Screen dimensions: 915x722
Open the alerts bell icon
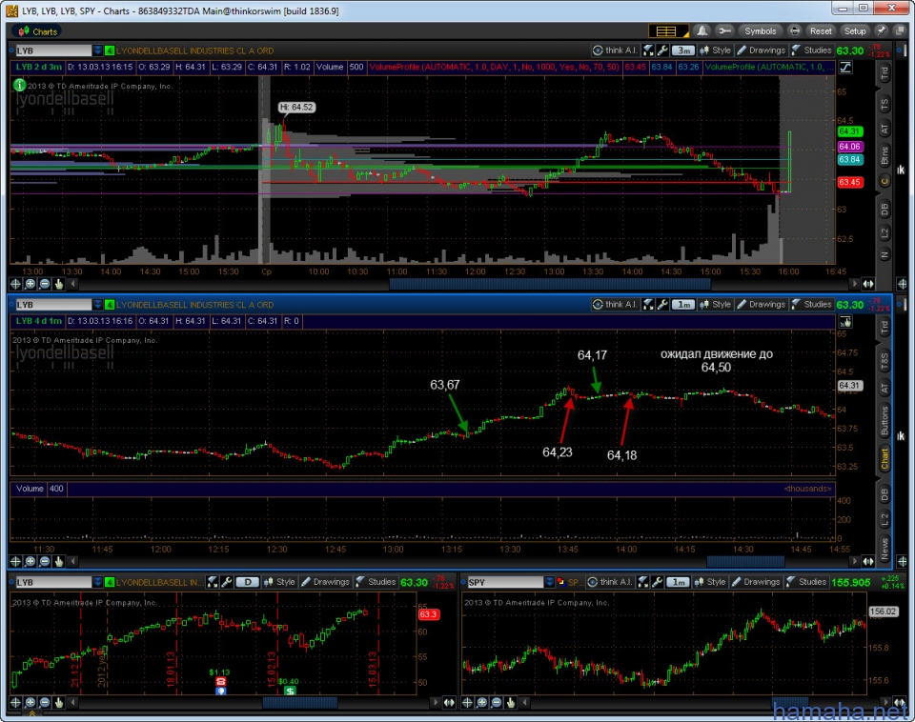click(702, 30)
